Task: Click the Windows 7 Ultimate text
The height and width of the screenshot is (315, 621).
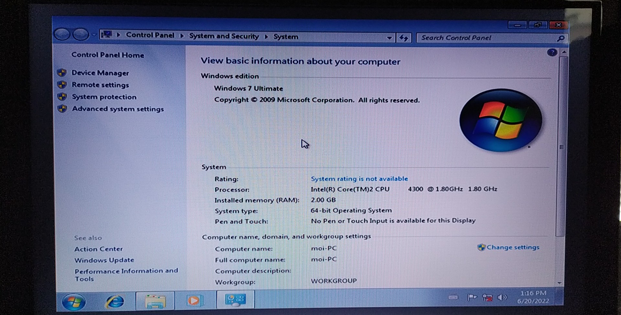Action: pos(248,88)
